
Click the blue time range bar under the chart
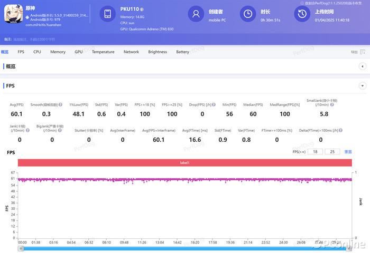[x=185, y=249]
